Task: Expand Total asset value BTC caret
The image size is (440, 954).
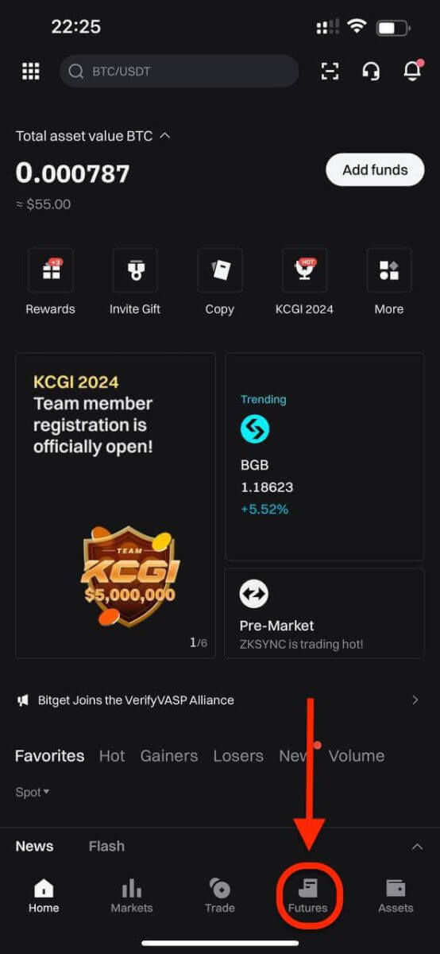Action: [x=164, y=136]
